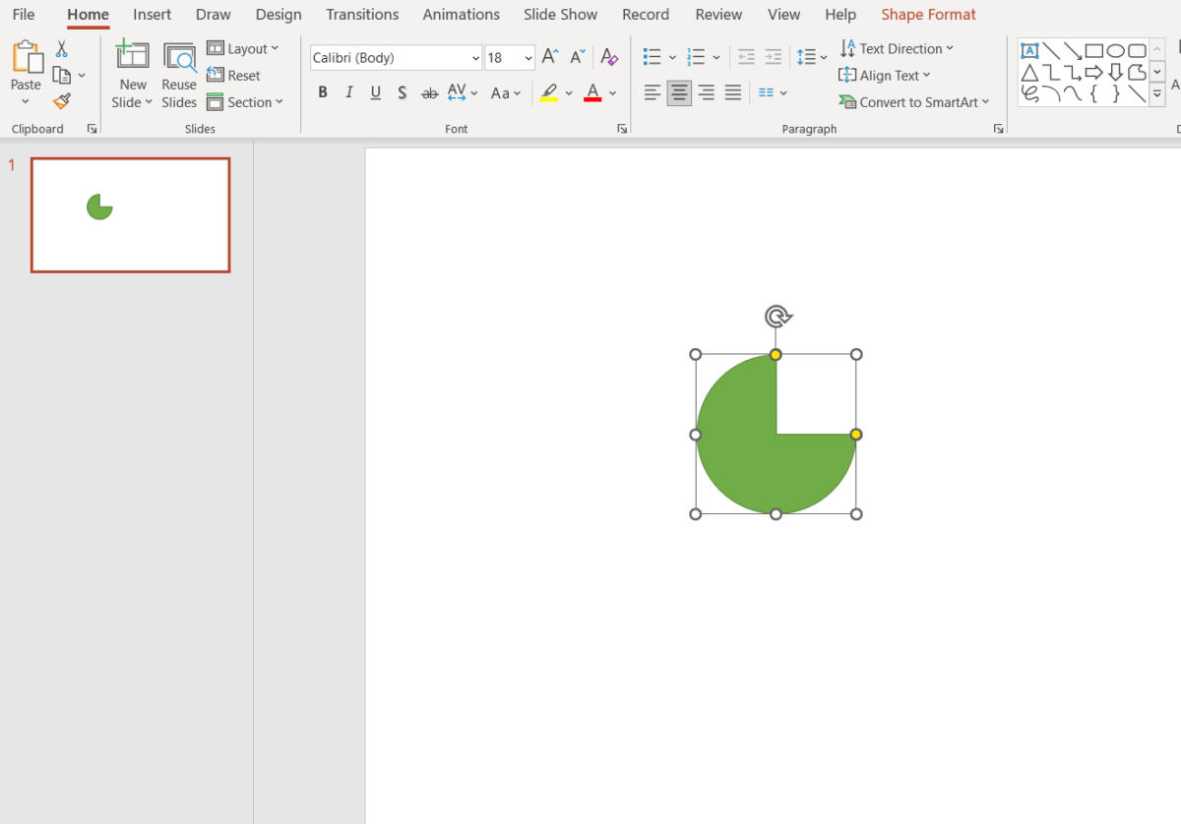Toggle italic formatting

(348, 91)
